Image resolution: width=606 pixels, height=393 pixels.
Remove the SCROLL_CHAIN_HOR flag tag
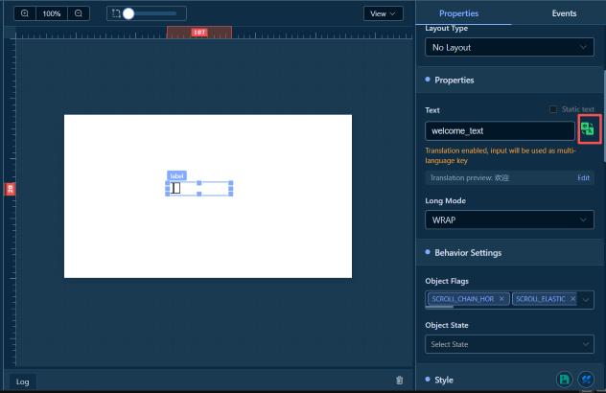(x=502, y=299)
